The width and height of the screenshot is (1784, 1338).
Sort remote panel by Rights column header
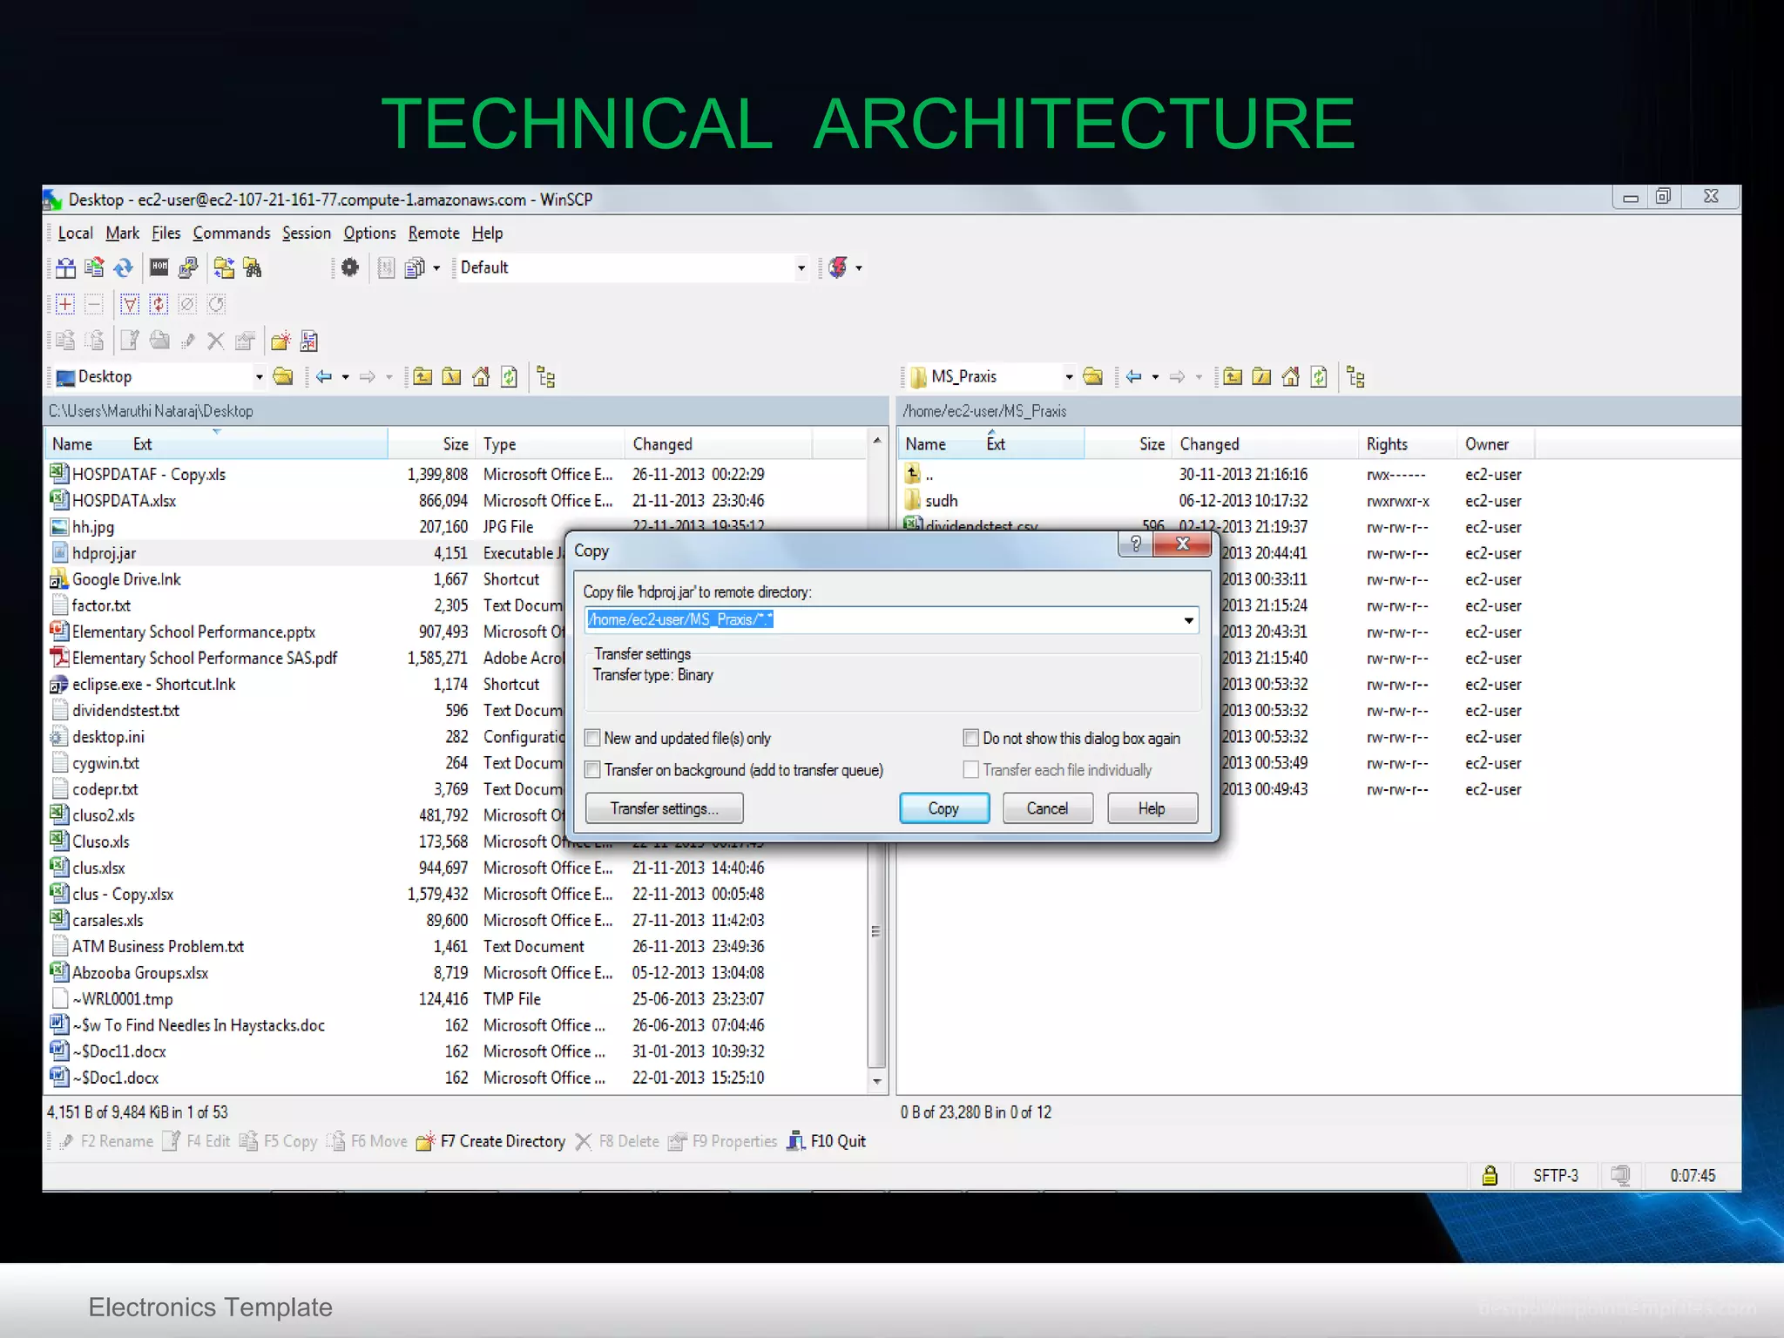(x=1406, y=444)
